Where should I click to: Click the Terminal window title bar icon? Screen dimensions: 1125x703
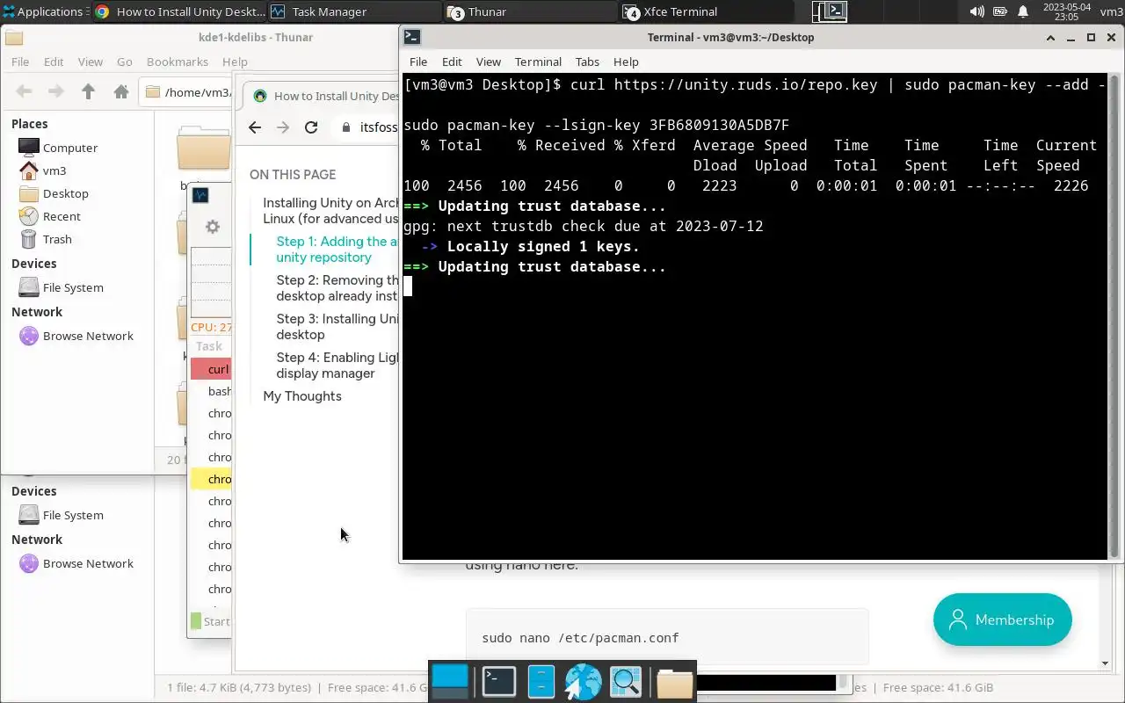tap(411, 37)
